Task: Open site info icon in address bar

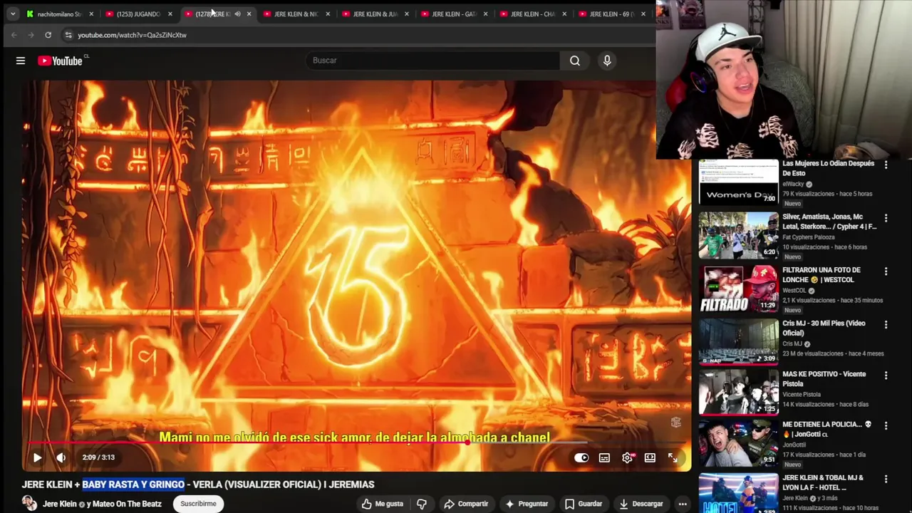Action: pos(68,35)
